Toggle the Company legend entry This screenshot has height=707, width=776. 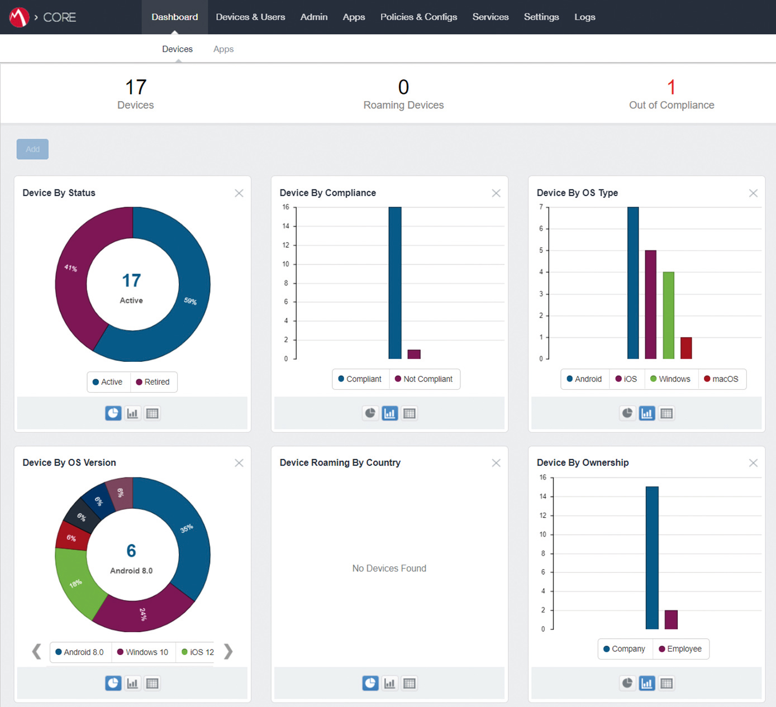625,649
